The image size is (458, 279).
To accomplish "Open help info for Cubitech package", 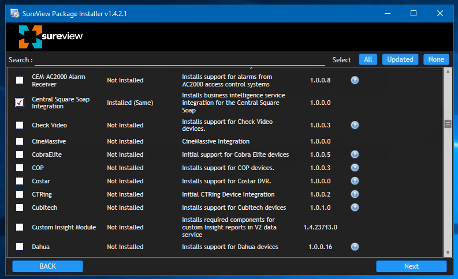I will (355, 208).
